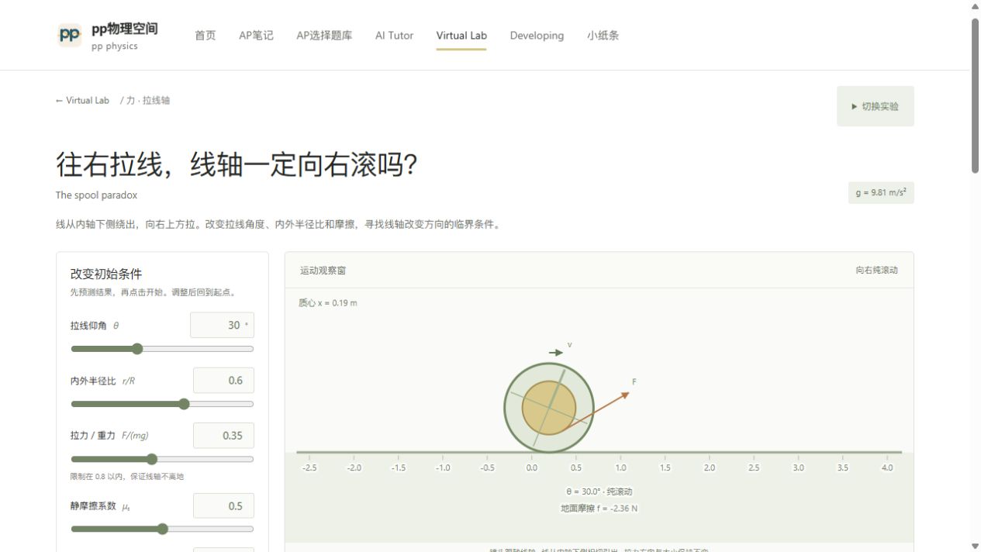Click the axis tick label -2.5

tap(309, 467)
